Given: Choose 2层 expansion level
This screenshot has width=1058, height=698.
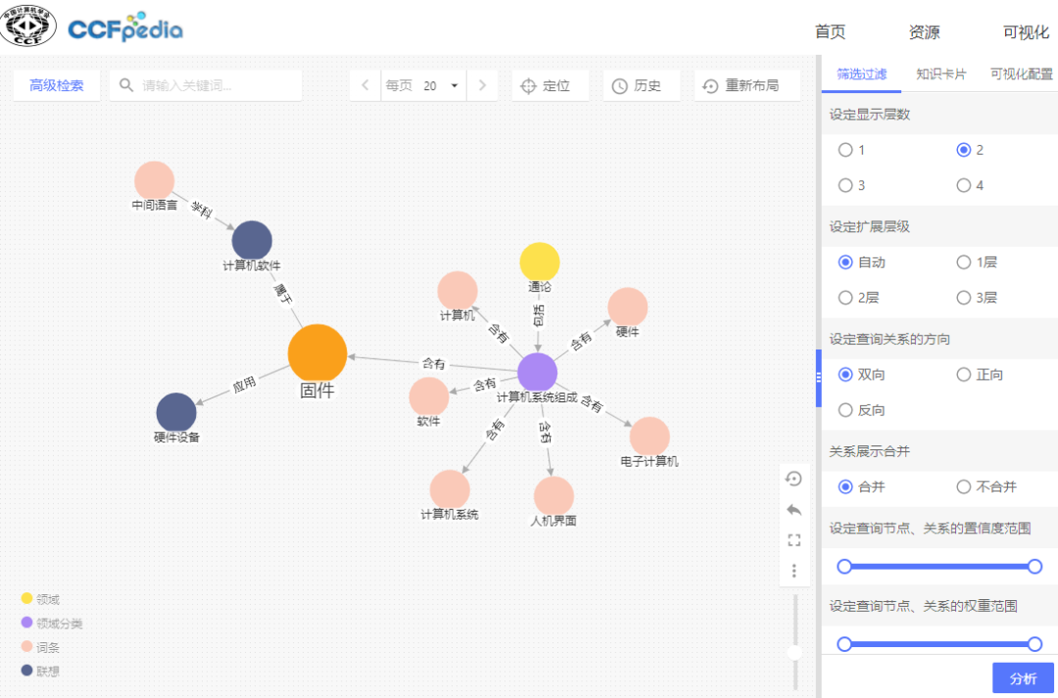Looking at the screenshot, I should 845,298.
